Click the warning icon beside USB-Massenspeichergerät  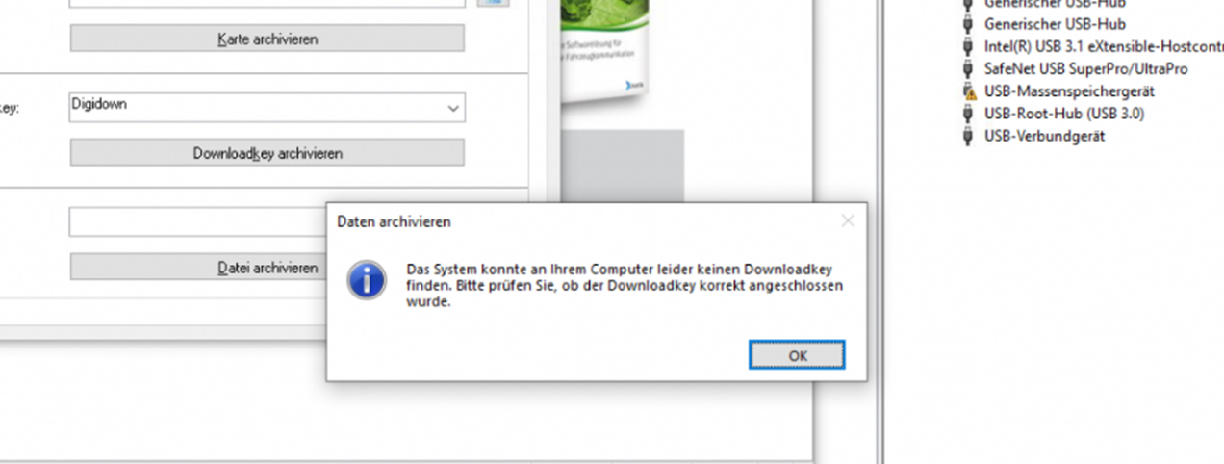[967, 91]
